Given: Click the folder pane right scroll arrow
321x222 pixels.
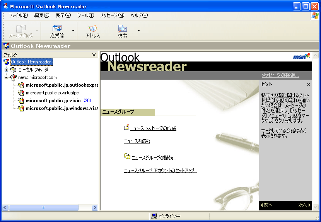Looking at the screenshot, I should coord(95,207).
